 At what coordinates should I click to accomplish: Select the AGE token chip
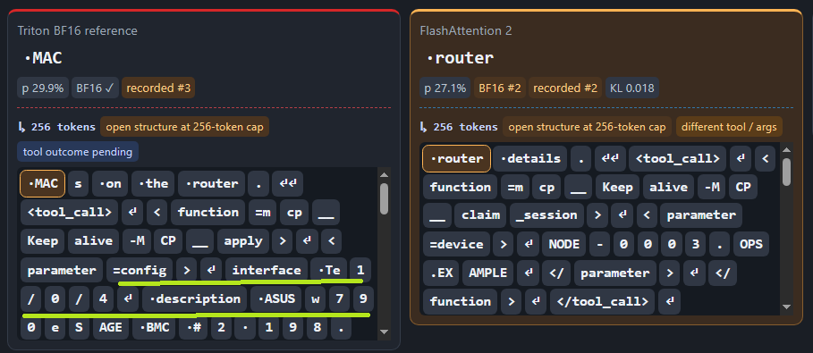(x=111, y=328)
